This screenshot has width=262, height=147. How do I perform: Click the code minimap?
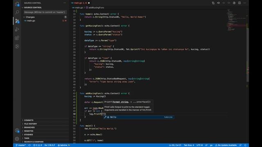pyautogui.click(x=237, y=20)
